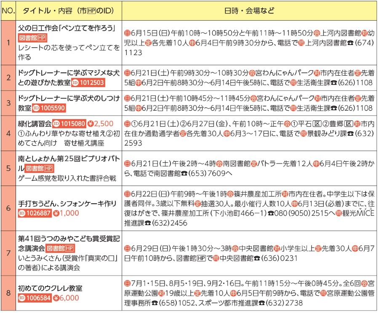Click the ¥2,500 fee label
The image size is (379, 313).
pos(100,124)
